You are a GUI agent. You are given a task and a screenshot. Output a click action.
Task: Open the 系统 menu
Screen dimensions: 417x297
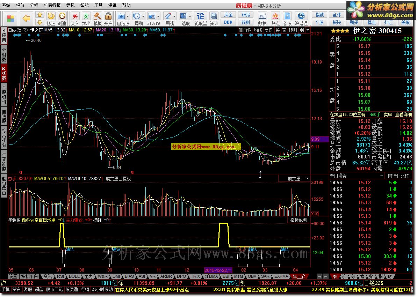[6, 5]
